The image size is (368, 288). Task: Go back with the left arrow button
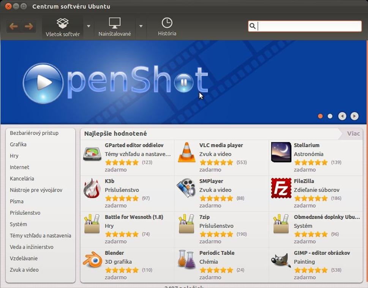point(14,26)
